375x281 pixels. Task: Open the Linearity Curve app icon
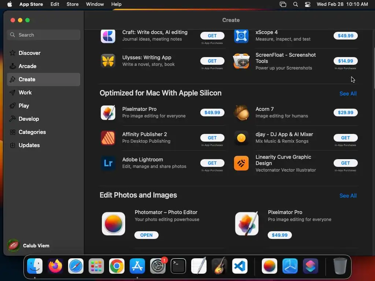pyautogui.click(x=241, y=163)
